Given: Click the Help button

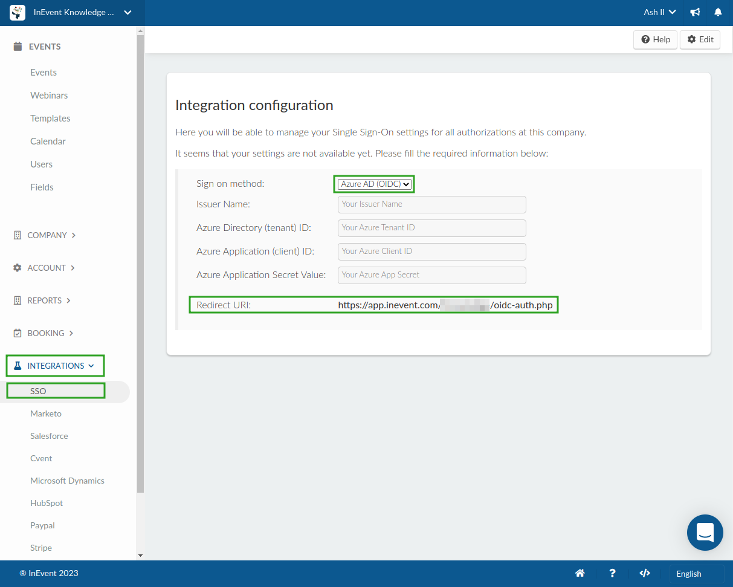Looking at the screenshot, I should click(655, 39).
